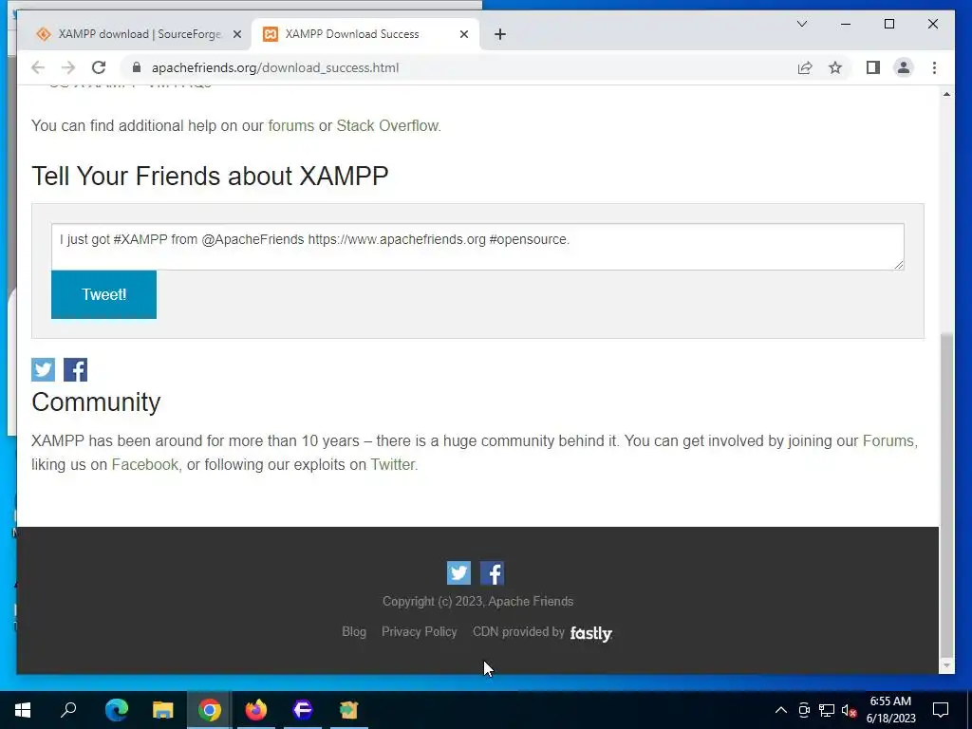Open the purple F app in taskbar

click(303, 710)
